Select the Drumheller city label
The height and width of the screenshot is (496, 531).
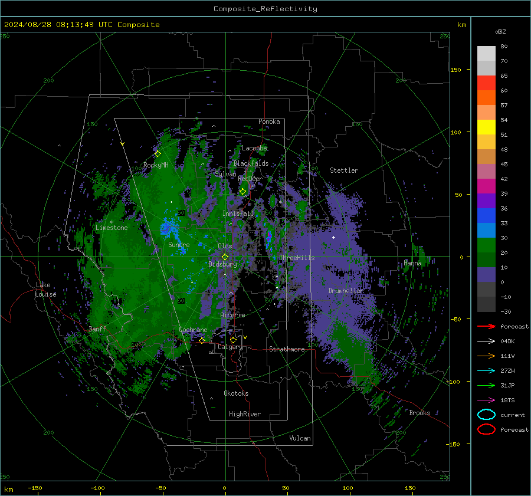346,291
